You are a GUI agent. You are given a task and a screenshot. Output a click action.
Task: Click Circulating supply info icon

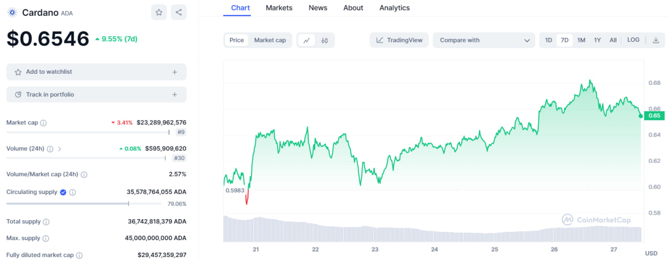coord(73,193)
